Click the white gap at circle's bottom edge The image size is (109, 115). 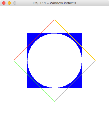(55, 87)
